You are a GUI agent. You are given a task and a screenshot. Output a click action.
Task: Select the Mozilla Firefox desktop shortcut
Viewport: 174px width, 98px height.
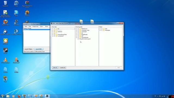point(5,22)
